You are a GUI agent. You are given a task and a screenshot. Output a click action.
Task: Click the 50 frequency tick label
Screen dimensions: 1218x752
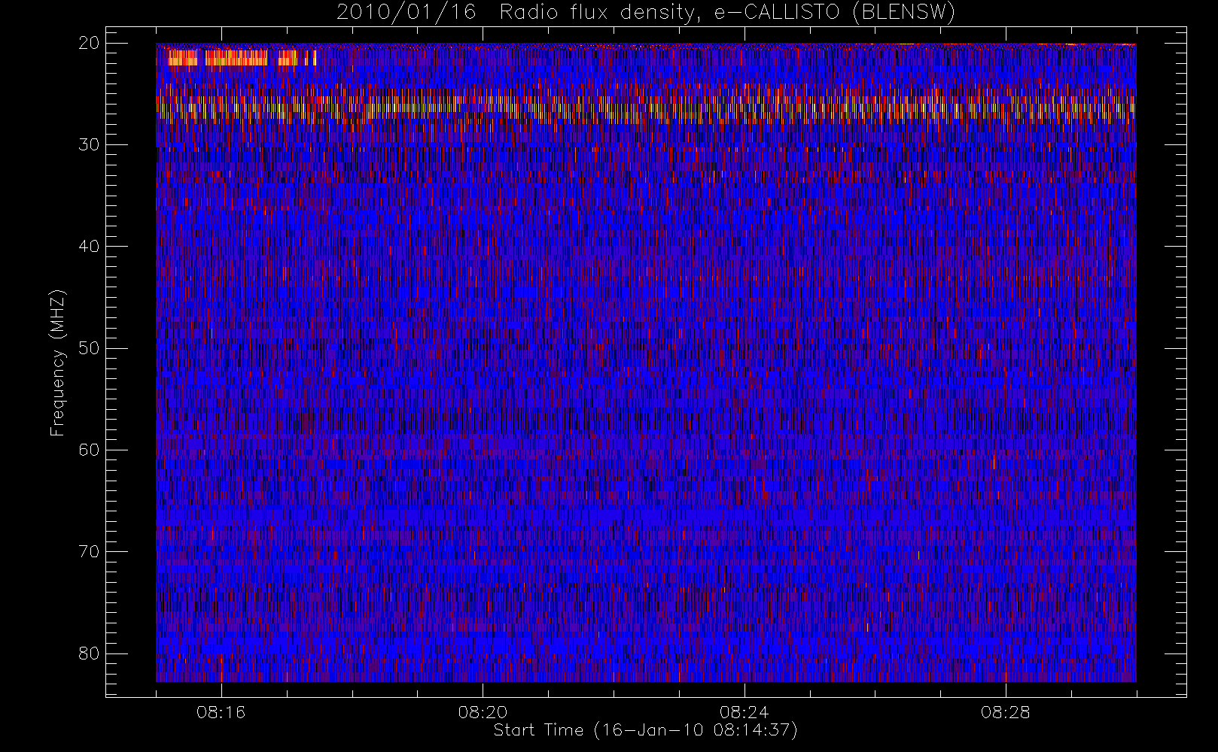pyautogui.click(x=90, y=348)
